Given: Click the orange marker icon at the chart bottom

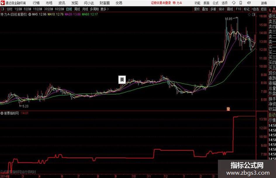Looking at the screenshot, I should click(228, 109).
